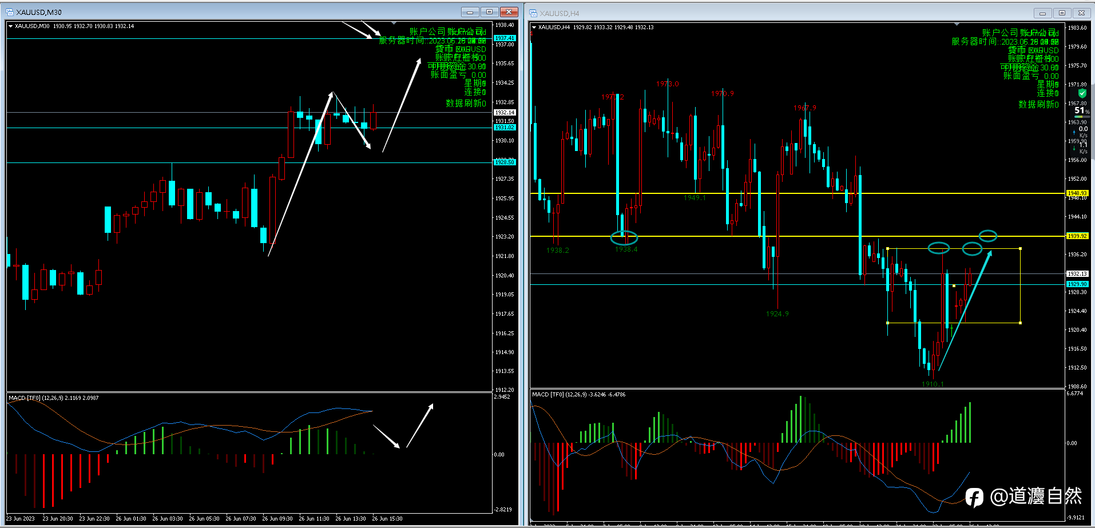Restore down the XAUUSD,M30 chart window
Image resolution: width=1095 pixels, height=528 pixels.
489,12
